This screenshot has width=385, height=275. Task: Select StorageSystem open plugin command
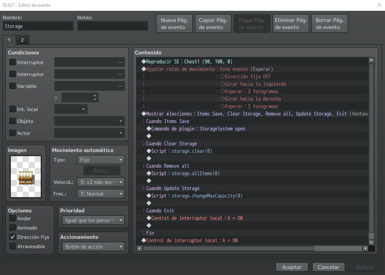point(252,129)
